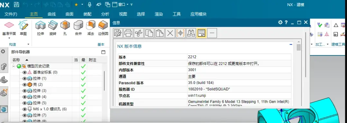This screenshot has width=347, height=123.
Task: Hide 拉伸 (3) with its eye icon
Action: 24,91
